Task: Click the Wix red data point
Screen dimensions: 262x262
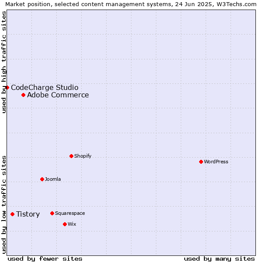Action: coord(65,224)
